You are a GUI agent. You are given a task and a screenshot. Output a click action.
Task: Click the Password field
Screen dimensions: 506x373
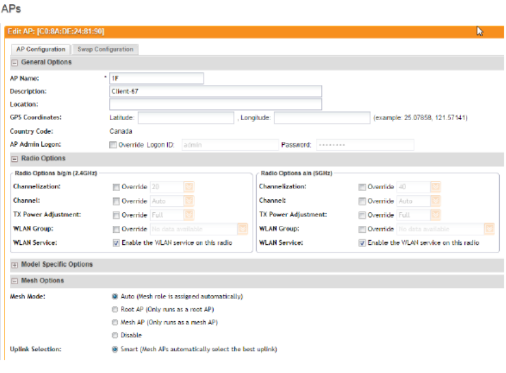365,145
